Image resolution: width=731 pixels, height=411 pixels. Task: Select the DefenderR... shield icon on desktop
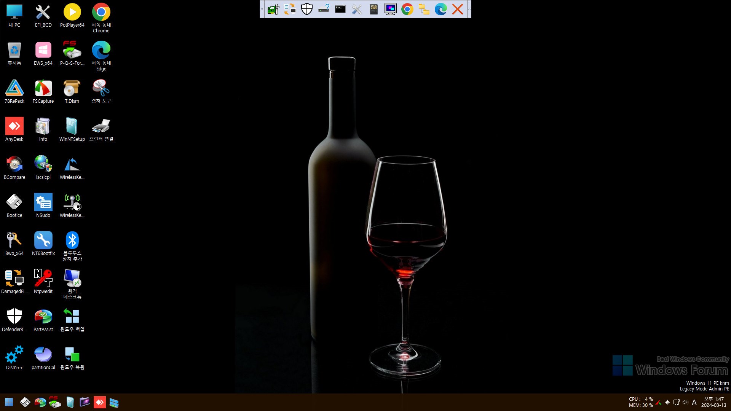coord(14,320)
